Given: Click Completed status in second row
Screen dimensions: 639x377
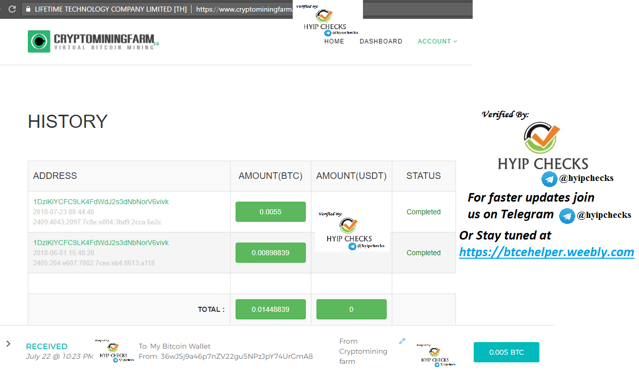Looking at the screenshot, I should [424, 253].
